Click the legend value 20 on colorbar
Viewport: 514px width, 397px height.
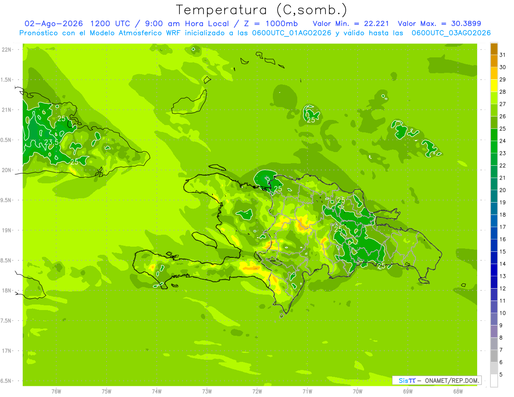tap(503, 190)
